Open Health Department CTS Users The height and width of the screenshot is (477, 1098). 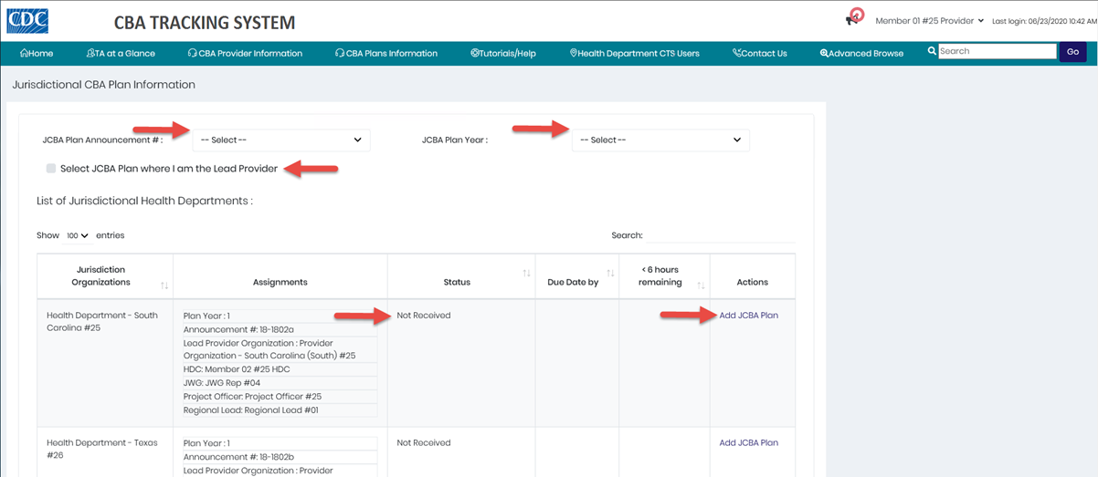point(634,53)
